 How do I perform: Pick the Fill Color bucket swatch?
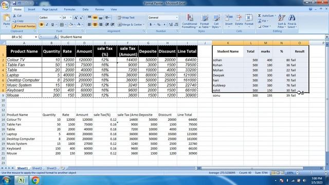click(71, 25)
